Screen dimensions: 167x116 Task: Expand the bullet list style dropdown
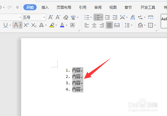[x=91, y=17]
